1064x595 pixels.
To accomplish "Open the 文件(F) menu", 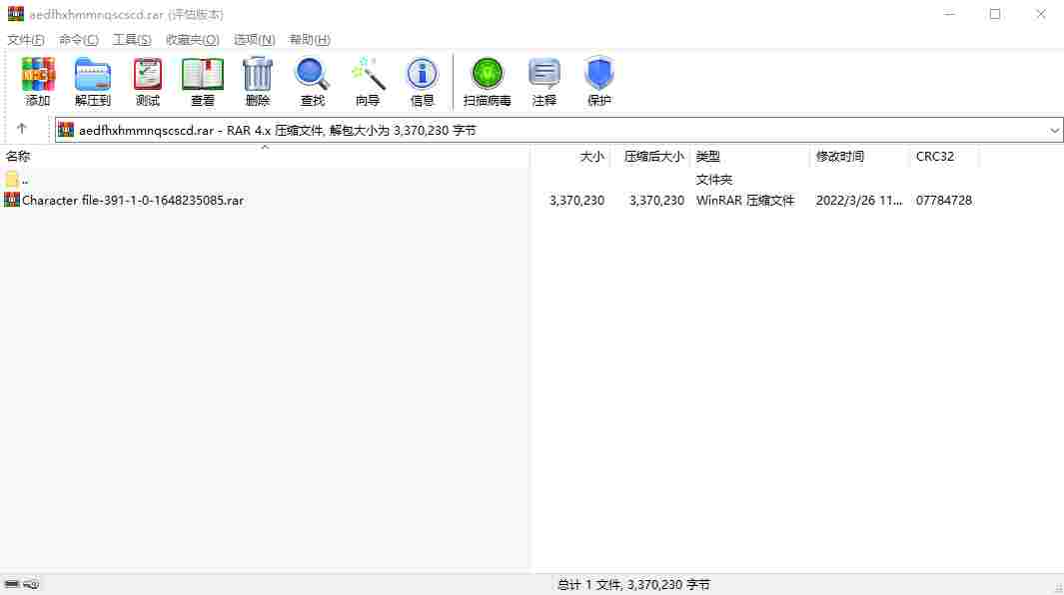I will 26,39.
